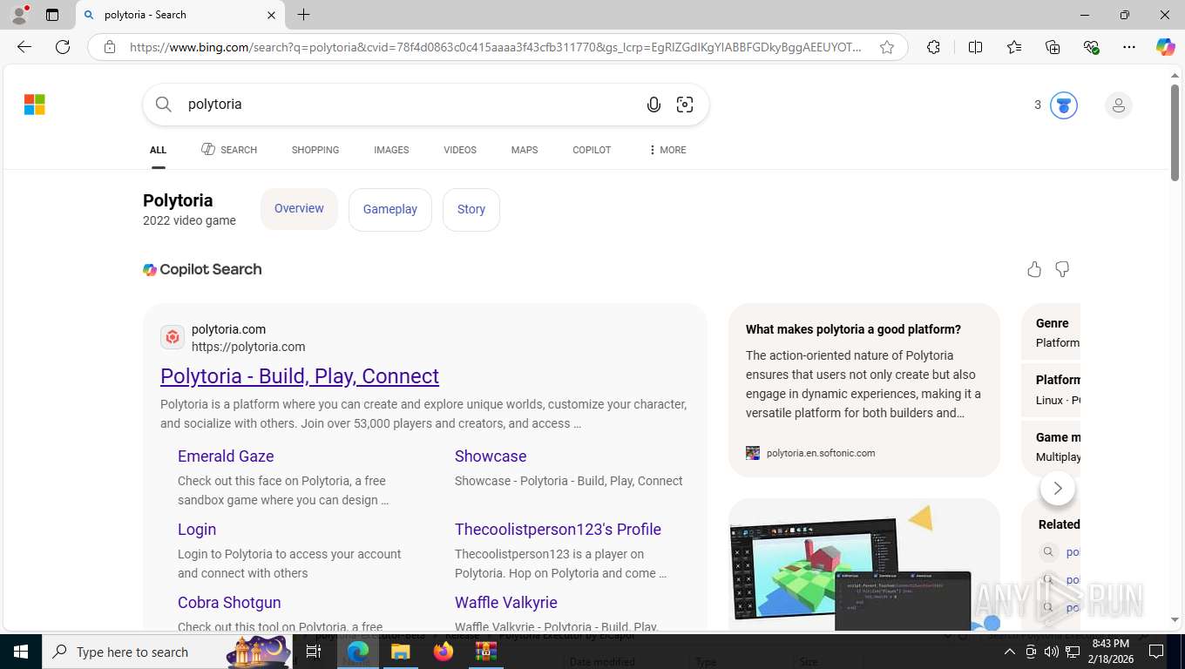The height and width of the screenshot is (669, 1185).
Task: Select the ALL results tab
Action: [x=158, y=150]
